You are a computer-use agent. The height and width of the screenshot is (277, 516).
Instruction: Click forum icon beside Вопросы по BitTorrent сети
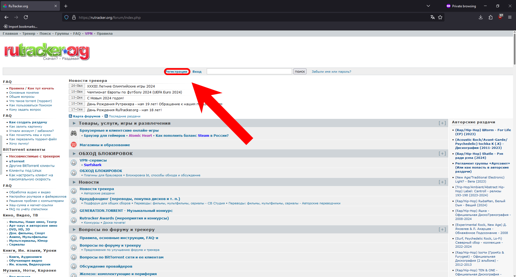(x=74, y=257)
